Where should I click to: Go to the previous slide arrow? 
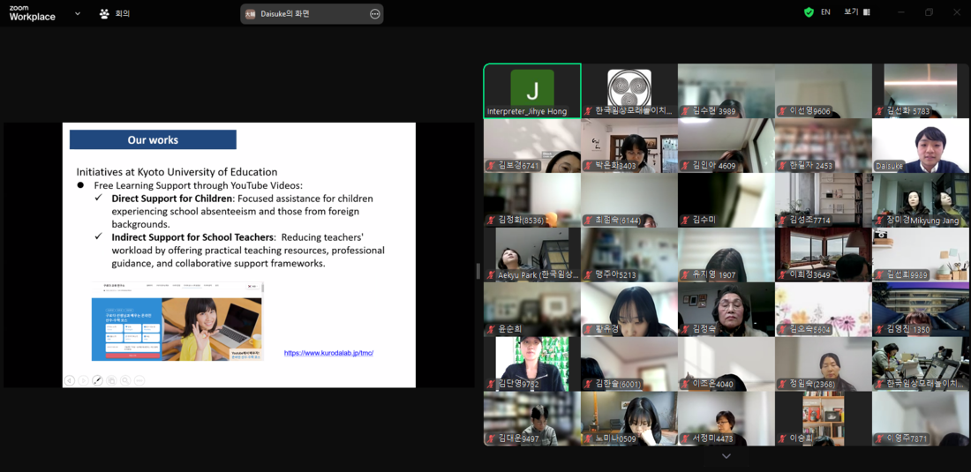tap(70, 380)
